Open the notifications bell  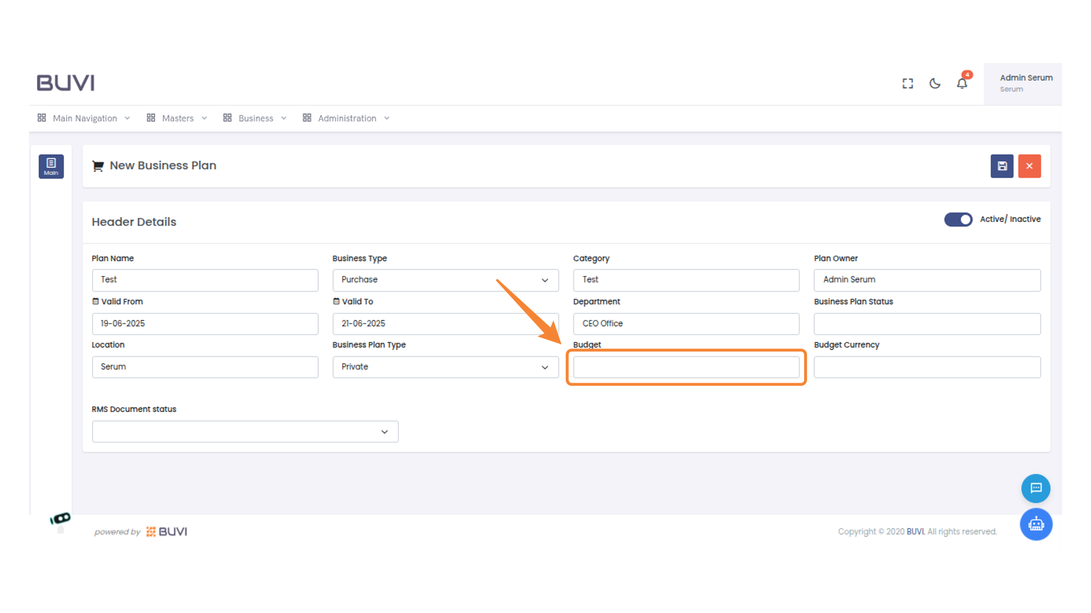pyautogui.click(x=962, y=83)
